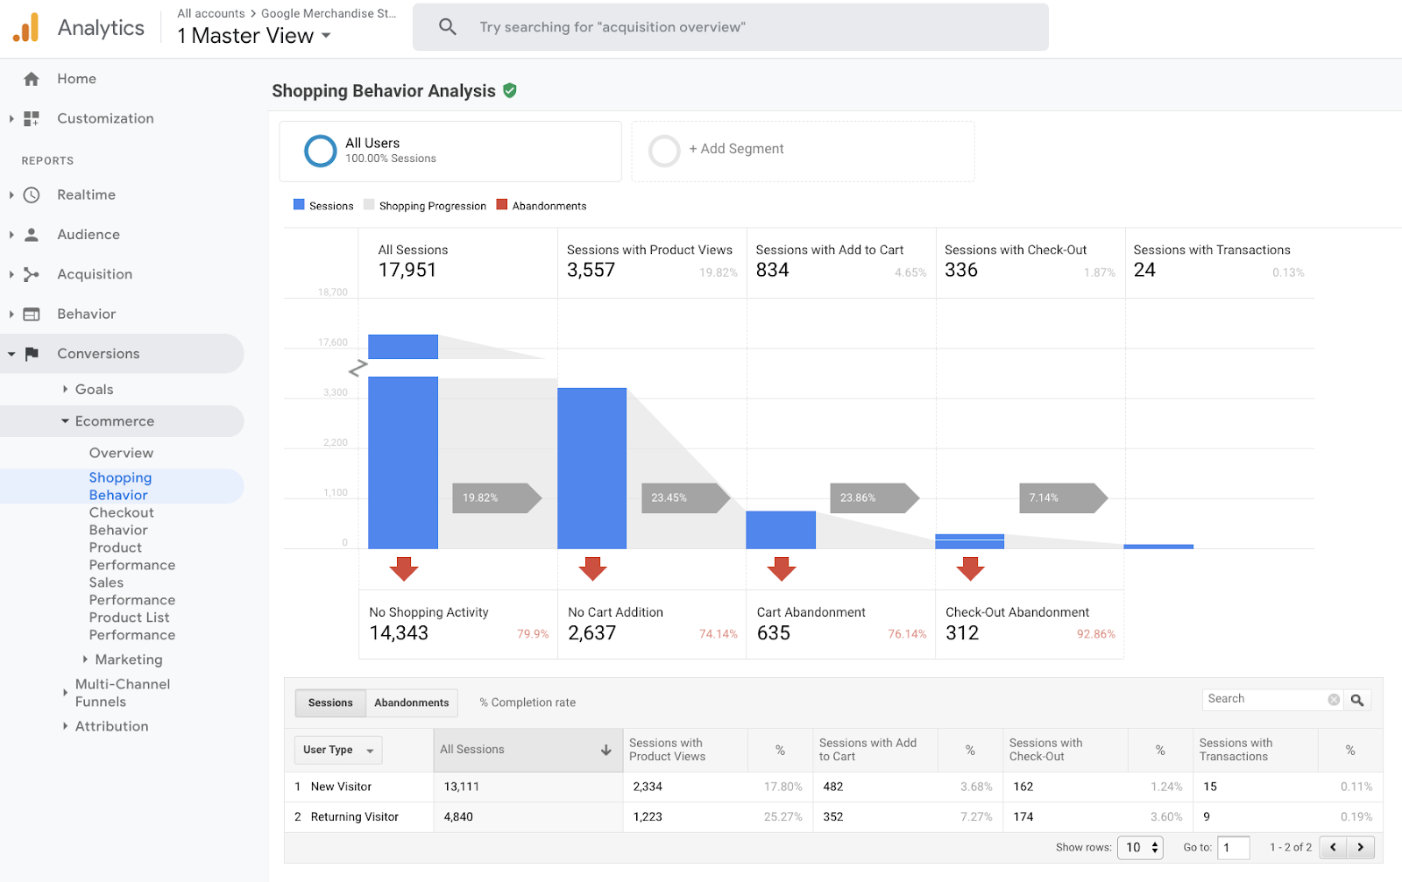The image size is (1402, 882).
Task: Open the Acquisition report icon
Action: (31, 273)
